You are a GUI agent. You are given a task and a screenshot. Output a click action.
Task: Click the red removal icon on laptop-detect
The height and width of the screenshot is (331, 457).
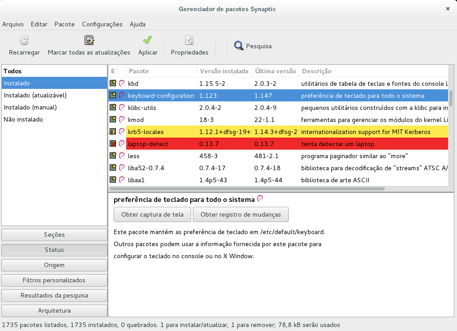(x=113, y=144)
